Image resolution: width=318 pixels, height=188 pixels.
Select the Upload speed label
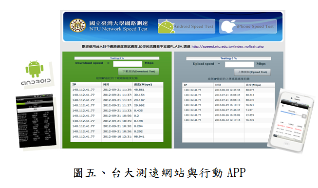[x=203, y=64]
